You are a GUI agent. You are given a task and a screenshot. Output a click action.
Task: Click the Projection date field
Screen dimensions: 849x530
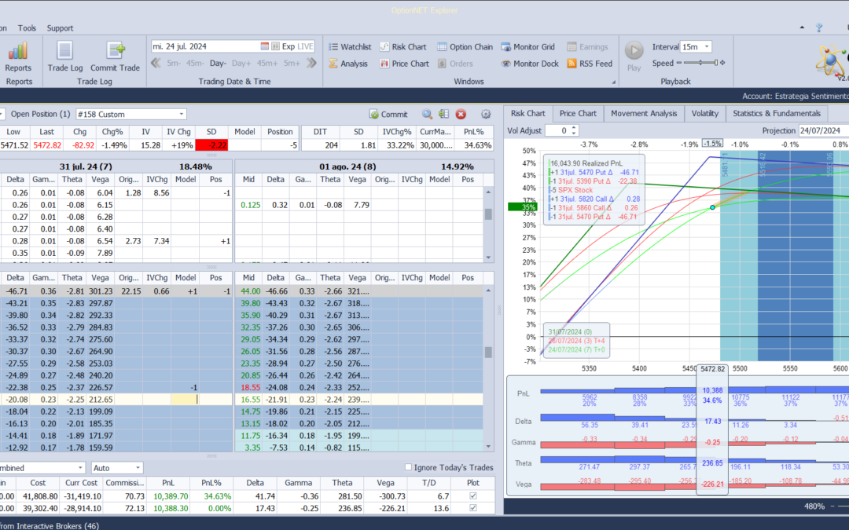click(822, 131)
